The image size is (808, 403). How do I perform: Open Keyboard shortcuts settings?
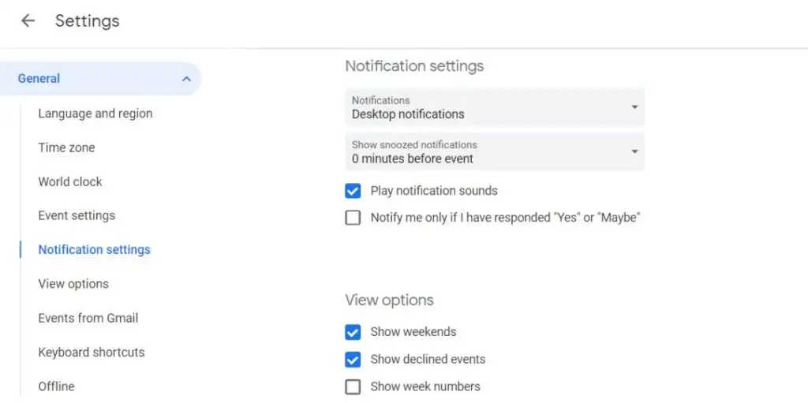[x=92, y=352]
